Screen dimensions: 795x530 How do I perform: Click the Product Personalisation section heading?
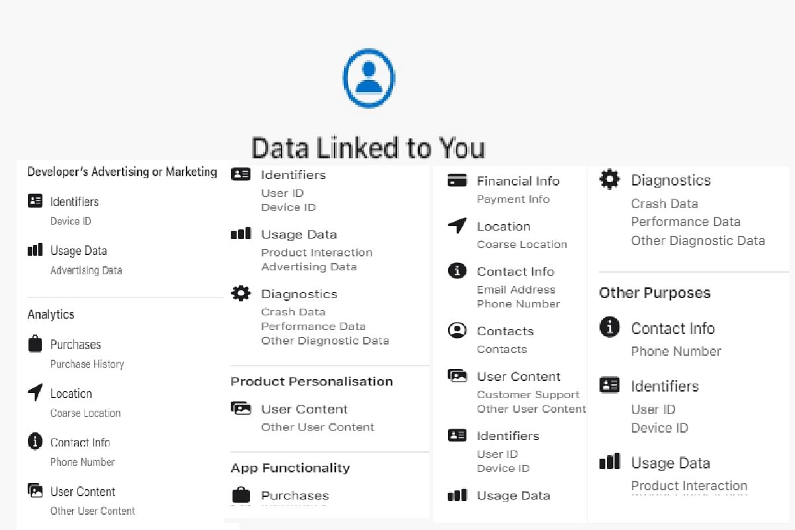(311, 382)
